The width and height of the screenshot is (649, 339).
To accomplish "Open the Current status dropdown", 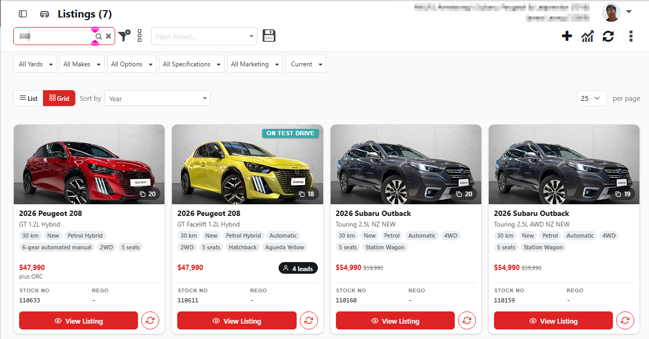I will coord(306,64).
